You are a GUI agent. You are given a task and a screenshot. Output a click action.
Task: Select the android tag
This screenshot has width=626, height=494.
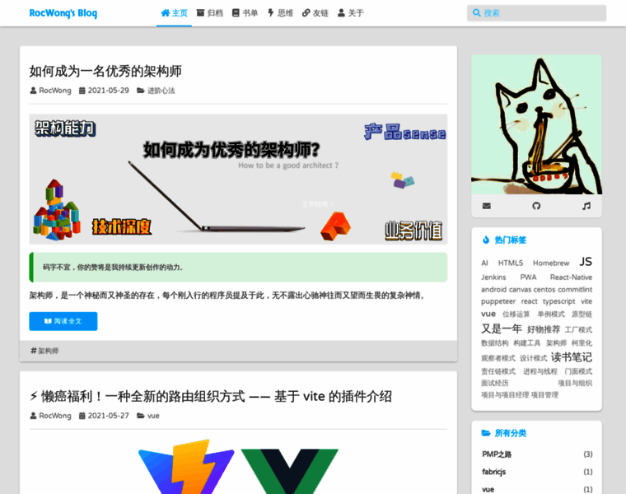click(x=493, y=289)
